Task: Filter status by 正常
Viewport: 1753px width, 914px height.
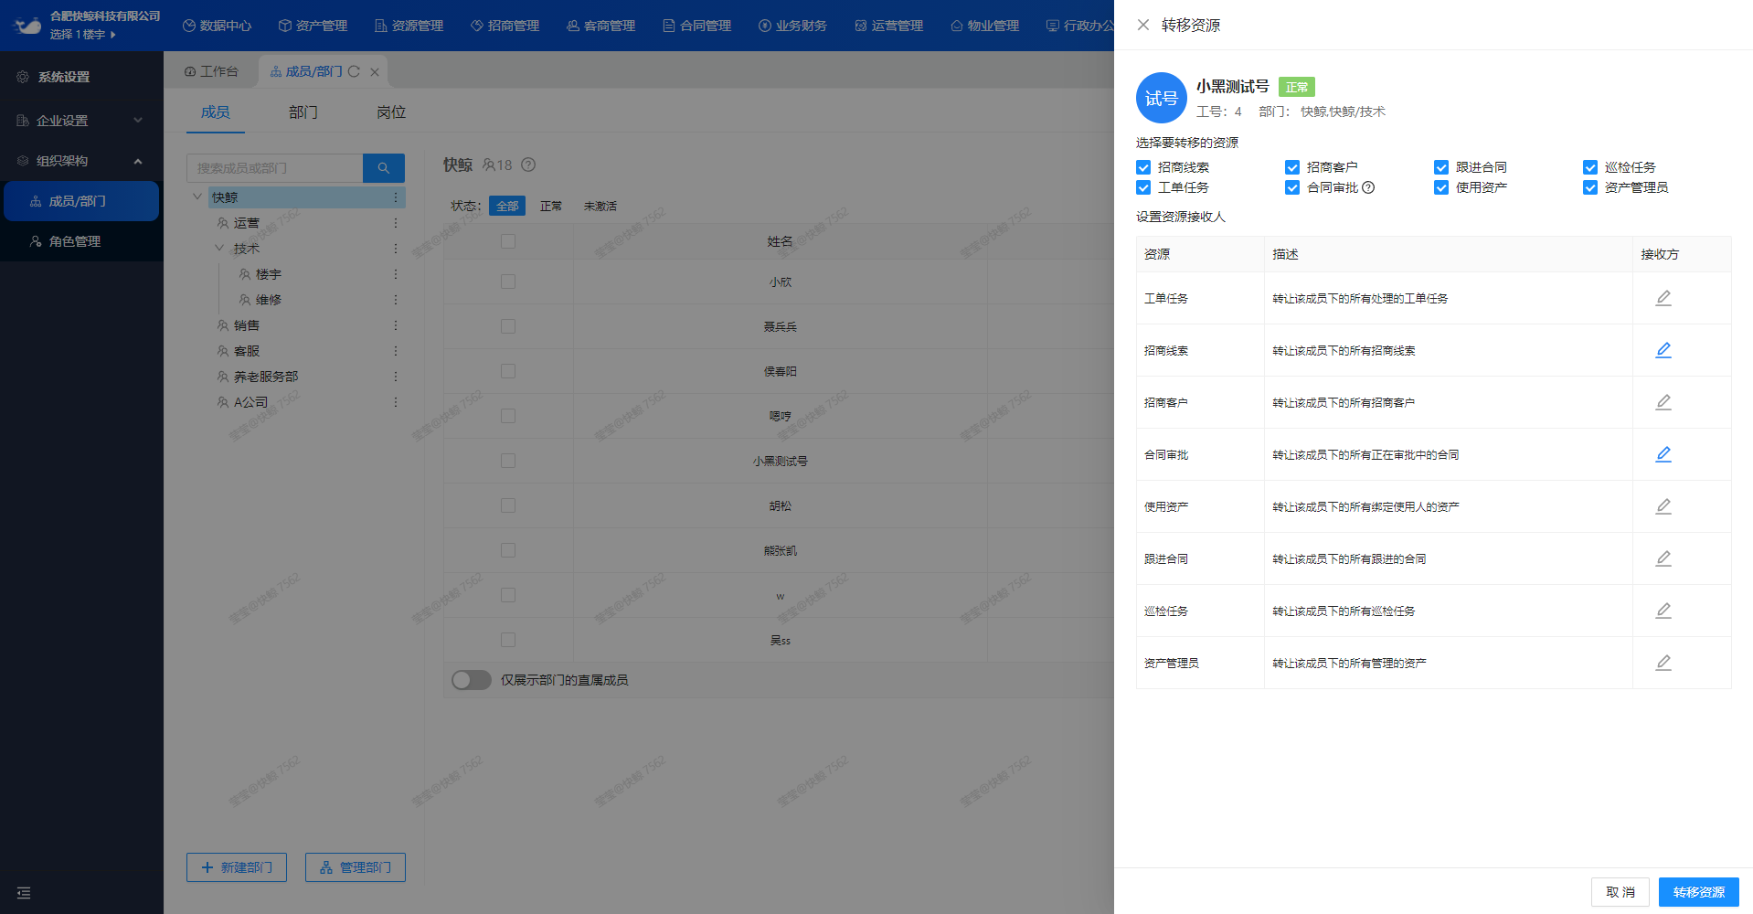Action: 551,207
